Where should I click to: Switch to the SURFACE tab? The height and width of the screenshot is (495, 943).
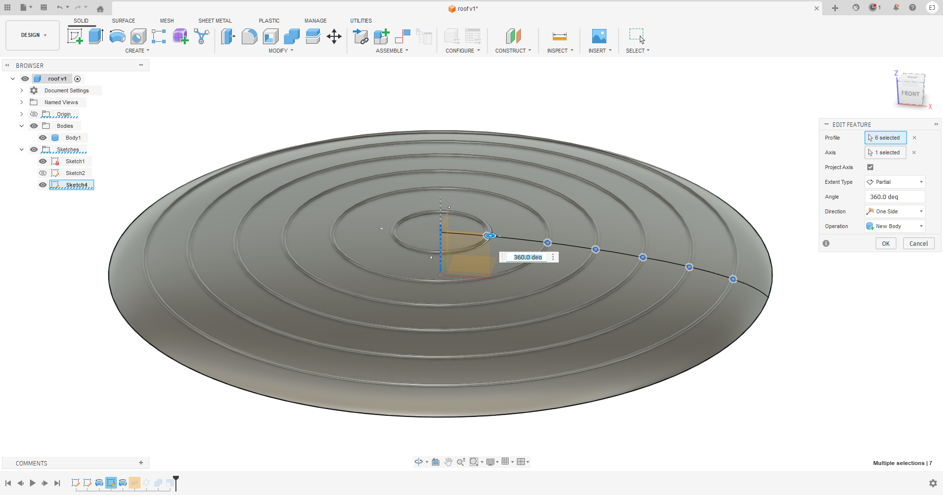[x=123, y=21]
